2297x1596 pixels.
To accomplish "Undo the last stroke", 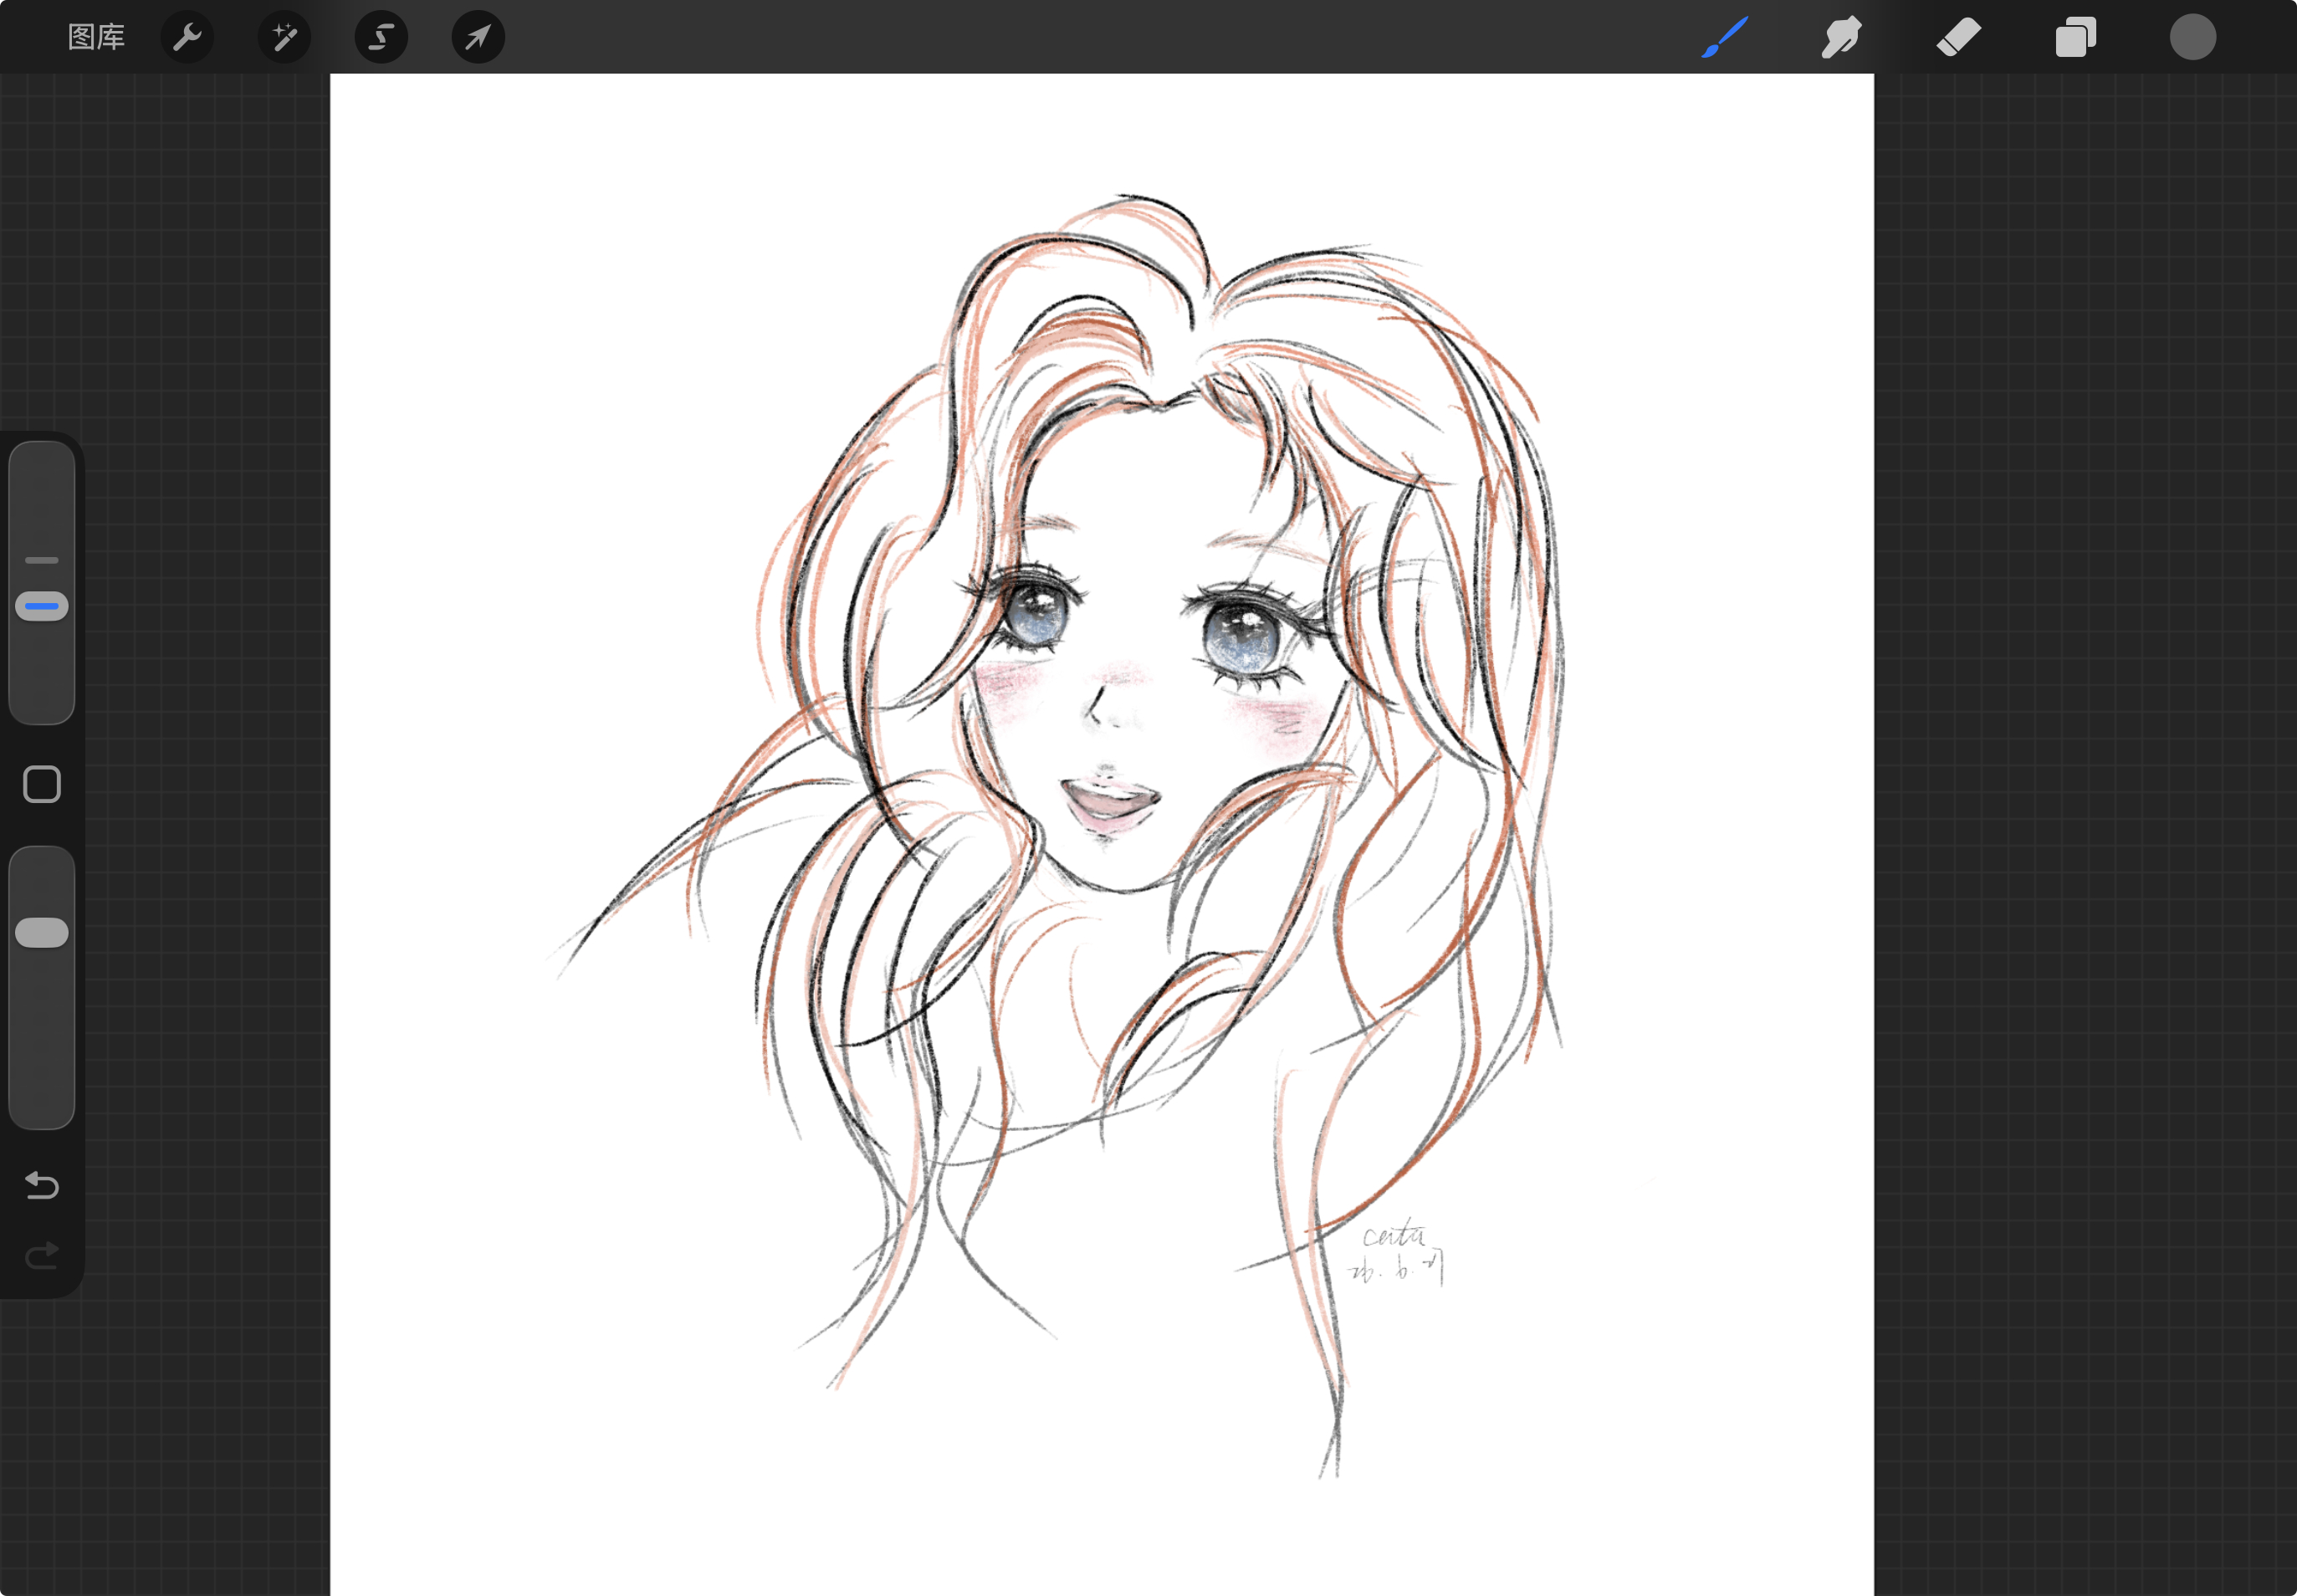I will (x=42, y=1185).
